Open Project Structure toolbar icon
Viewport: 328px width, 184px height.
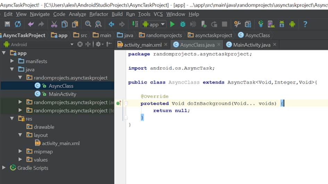click(x=248, y=24)
